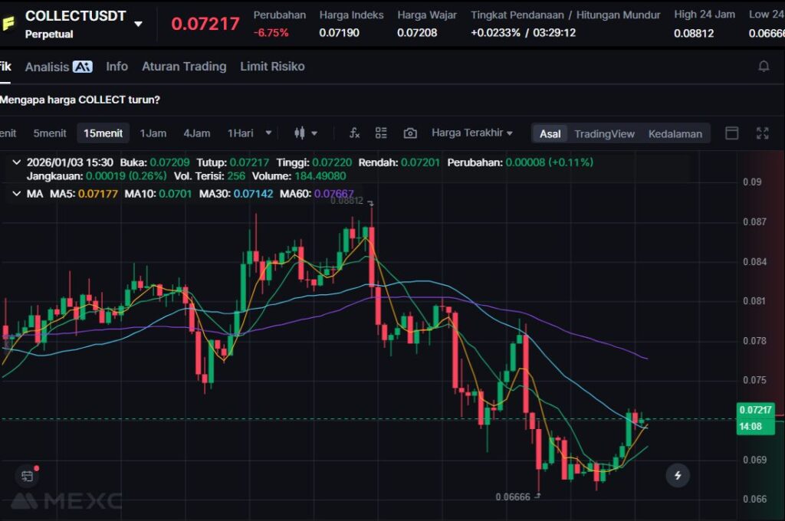Click the current price label 0.07217 on axis
This screenshot has height=521, width=785.
(755, 410)
